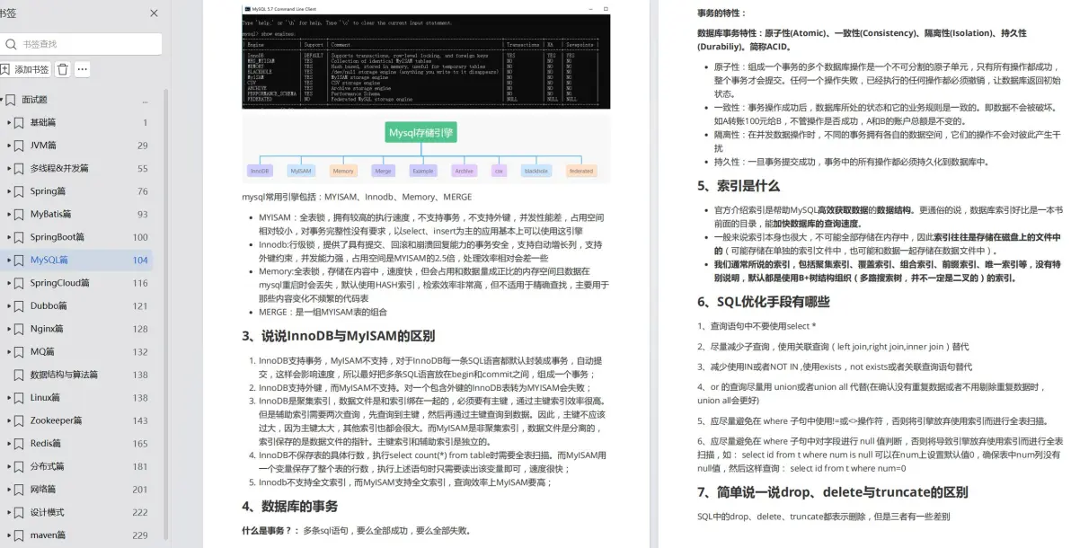Viewport: 1071px width, 548px height.
Task: Close the 书签 bookmarks panel
Action: tap(154, 13)
